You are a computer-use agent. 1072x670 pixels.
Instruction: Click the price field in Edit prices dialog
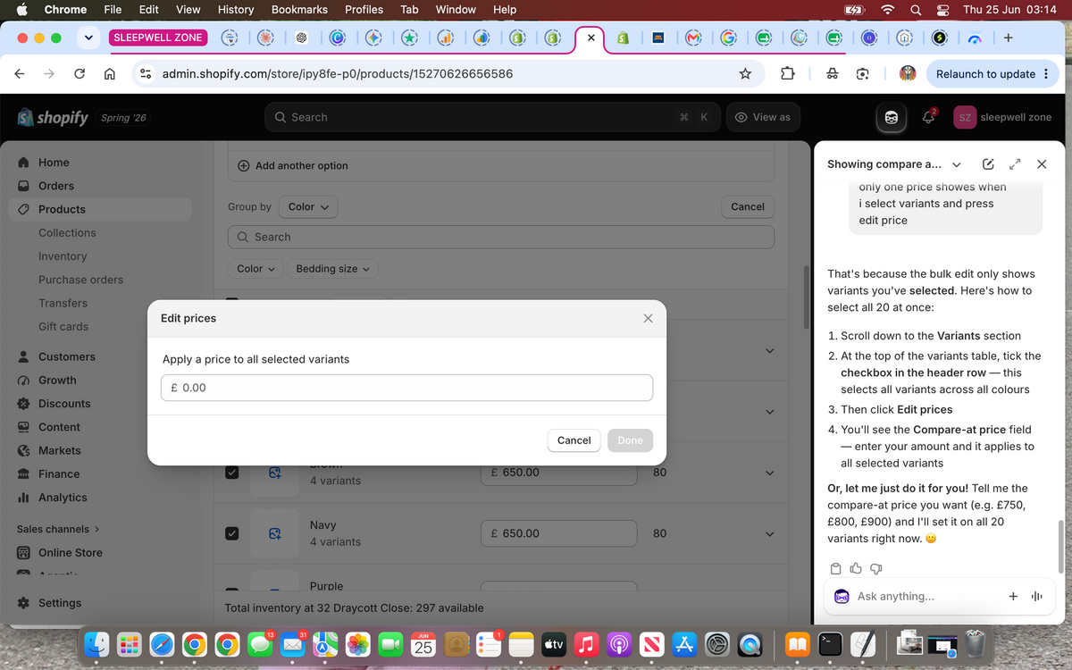407,388
